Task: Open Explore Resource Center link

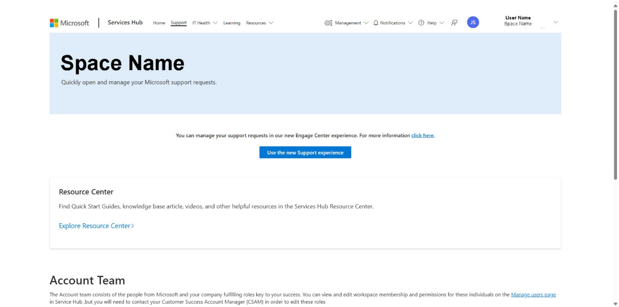Action: click(x=97, y=226)
